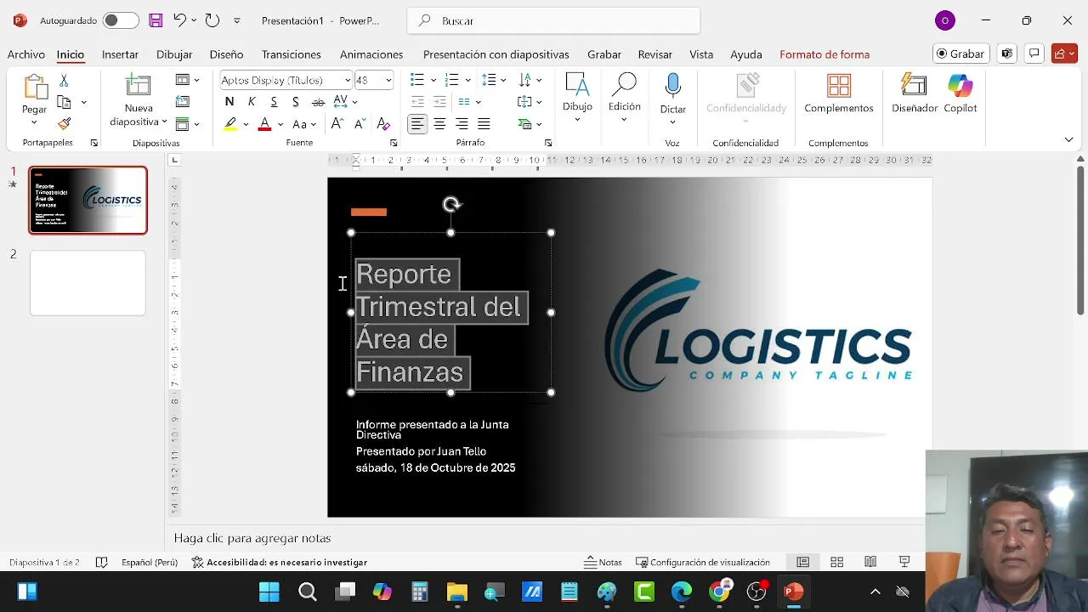Click the Save diskette icon
This screenshot has width=1088, height=612.
coord(156,20)
